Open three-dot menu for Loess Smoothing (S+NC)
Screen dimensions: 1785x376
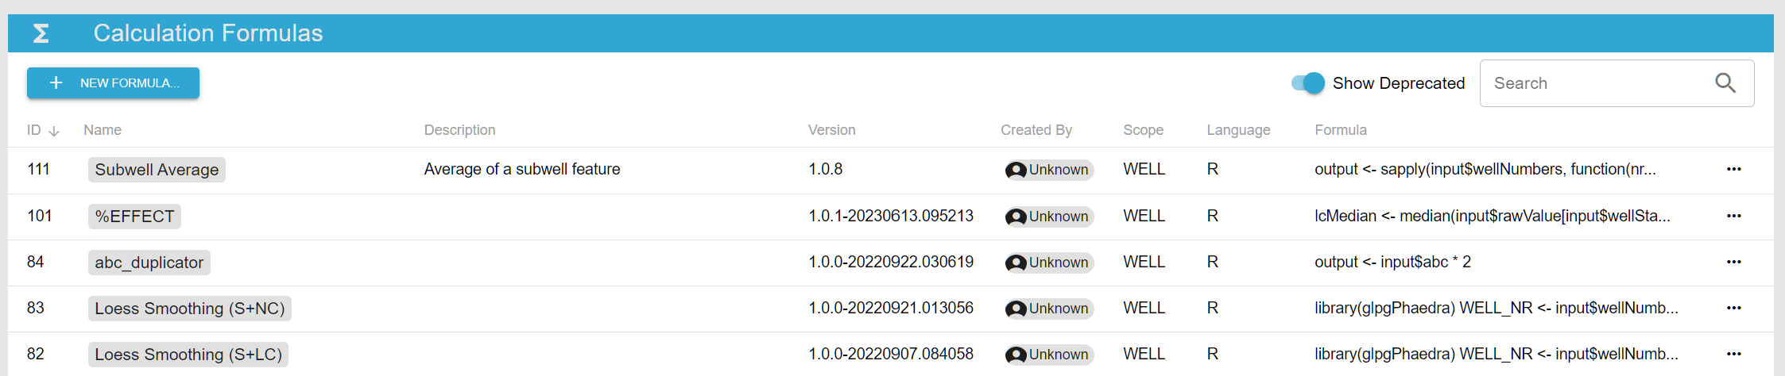(x=1733, y=308)
